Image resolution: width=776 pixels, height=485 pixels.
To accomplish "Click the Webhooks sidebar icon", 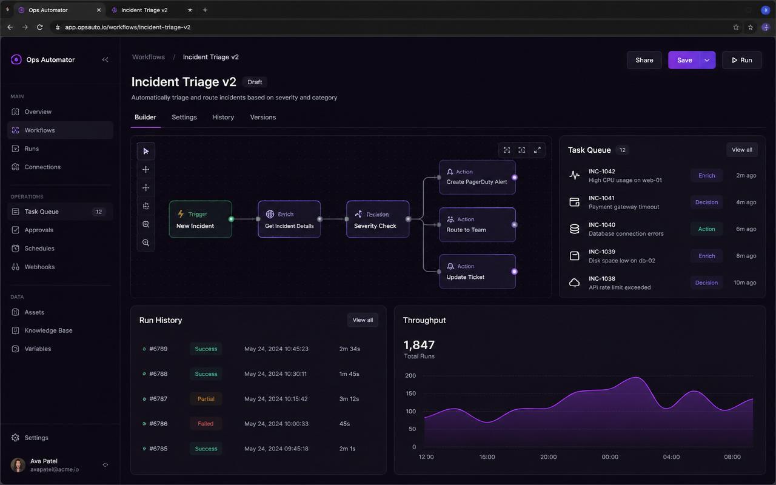I will 16,267.
